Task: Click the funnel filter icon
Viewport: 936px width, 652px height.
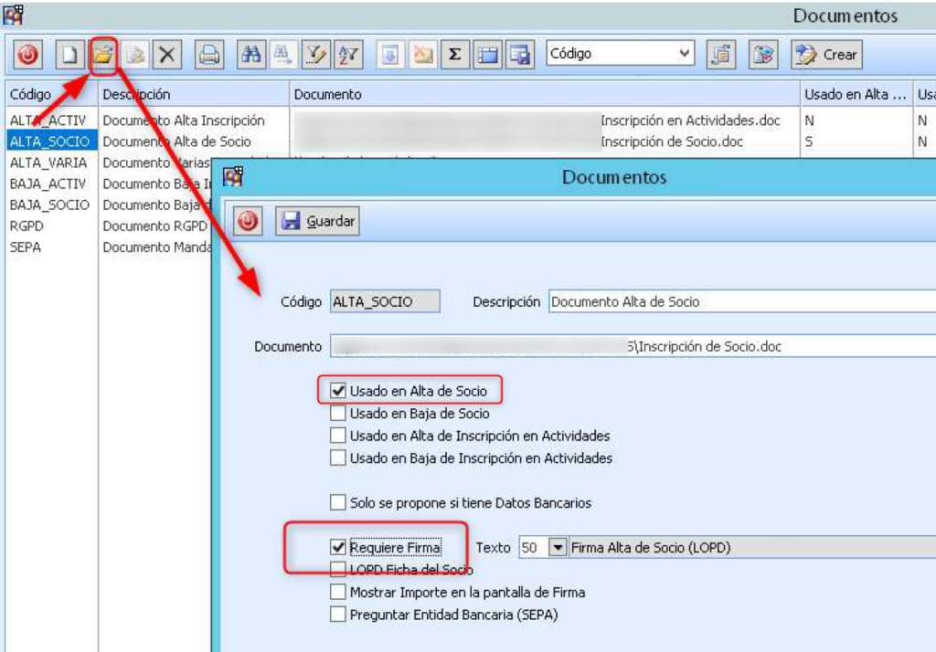Action: coord(316,56)
